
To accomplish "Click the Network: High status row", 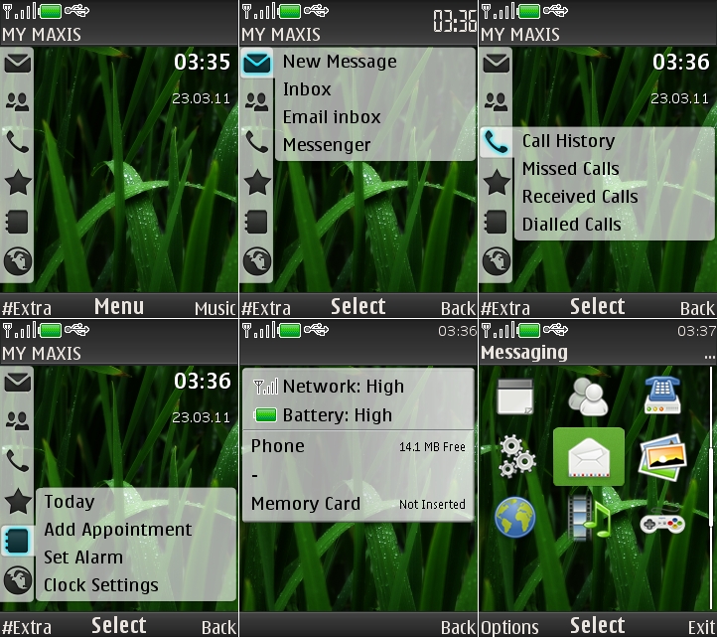I will point(358,387).
